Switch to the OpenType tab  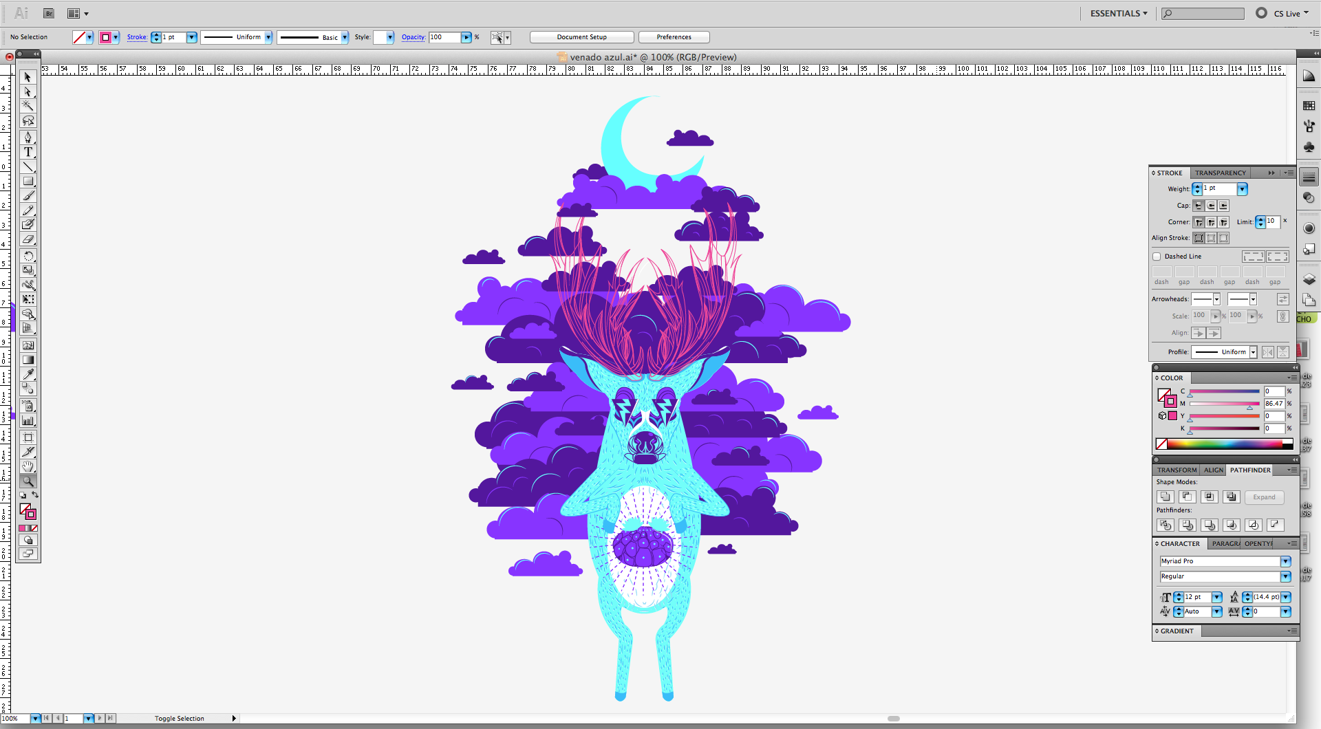pos(1258,544)
